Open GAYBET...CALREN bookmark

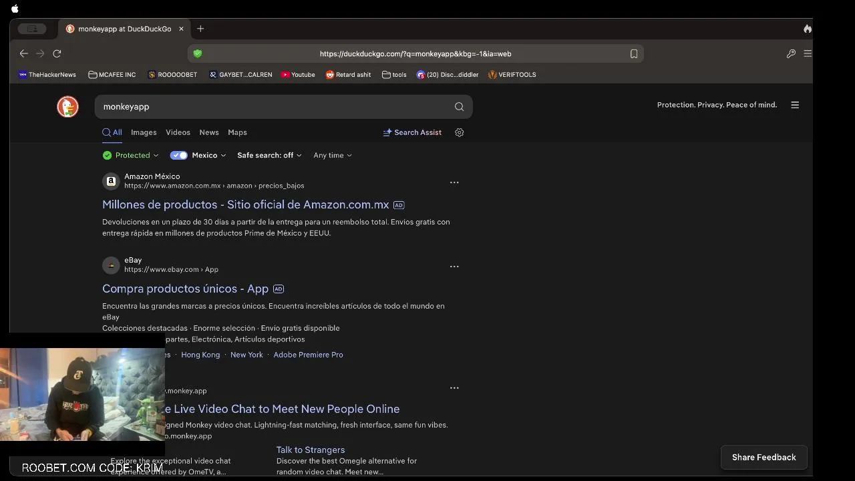pos(240,75)
